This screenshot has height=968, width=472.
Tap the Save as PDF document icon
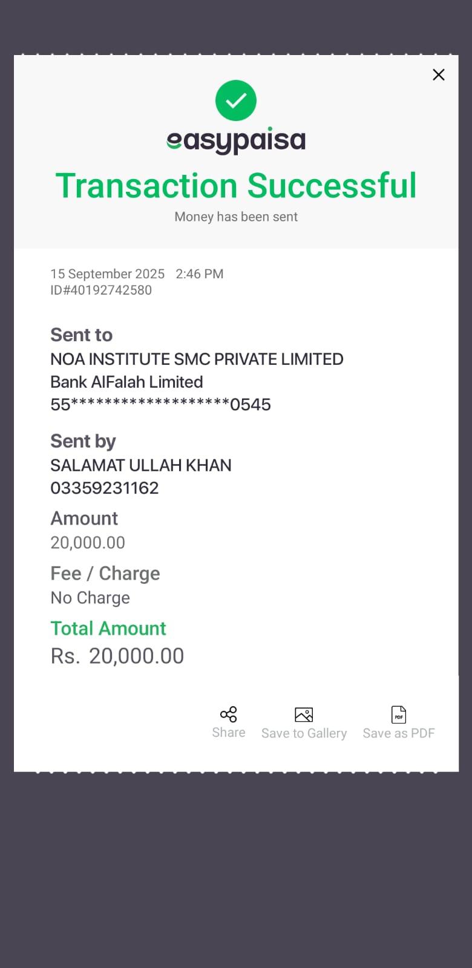399,715
